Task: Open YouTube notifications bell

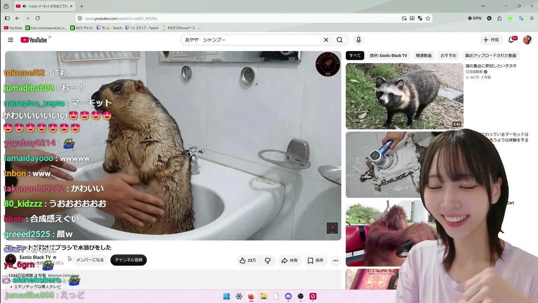Action: (512, 40)
